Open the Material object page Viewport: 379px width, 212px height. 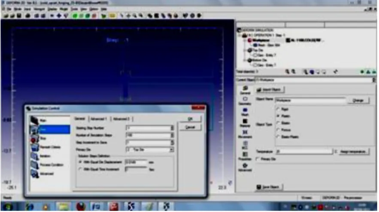coord(245,123)
